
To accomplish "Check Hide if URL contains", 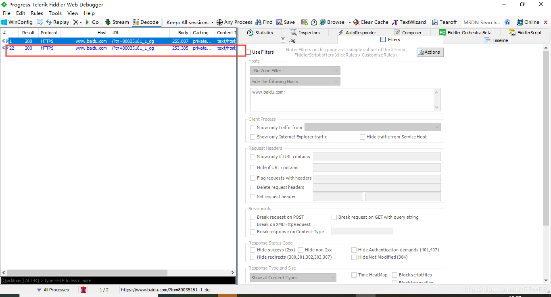I will coord(253,167).
